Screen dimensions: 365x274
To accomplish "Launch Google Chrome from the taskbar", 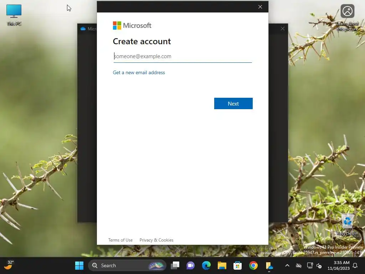I will click(253, 265).
